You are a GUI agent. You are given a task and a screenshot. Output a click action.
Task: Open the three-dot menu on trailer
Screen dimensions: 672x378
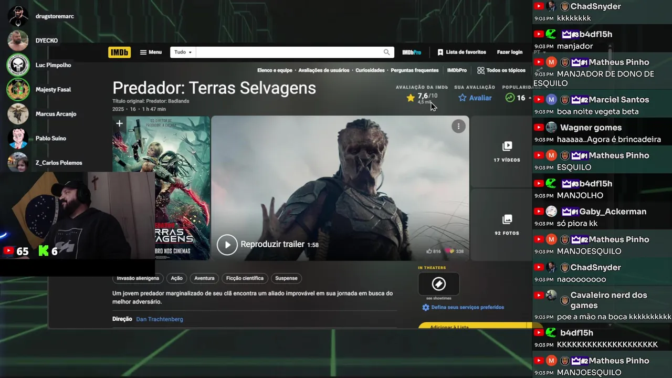click(x=458, y=126)
